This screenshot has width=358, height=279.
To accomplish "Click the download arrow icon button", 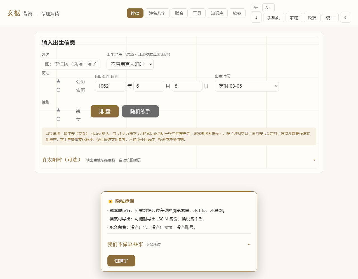I will [x=256, y=17].
